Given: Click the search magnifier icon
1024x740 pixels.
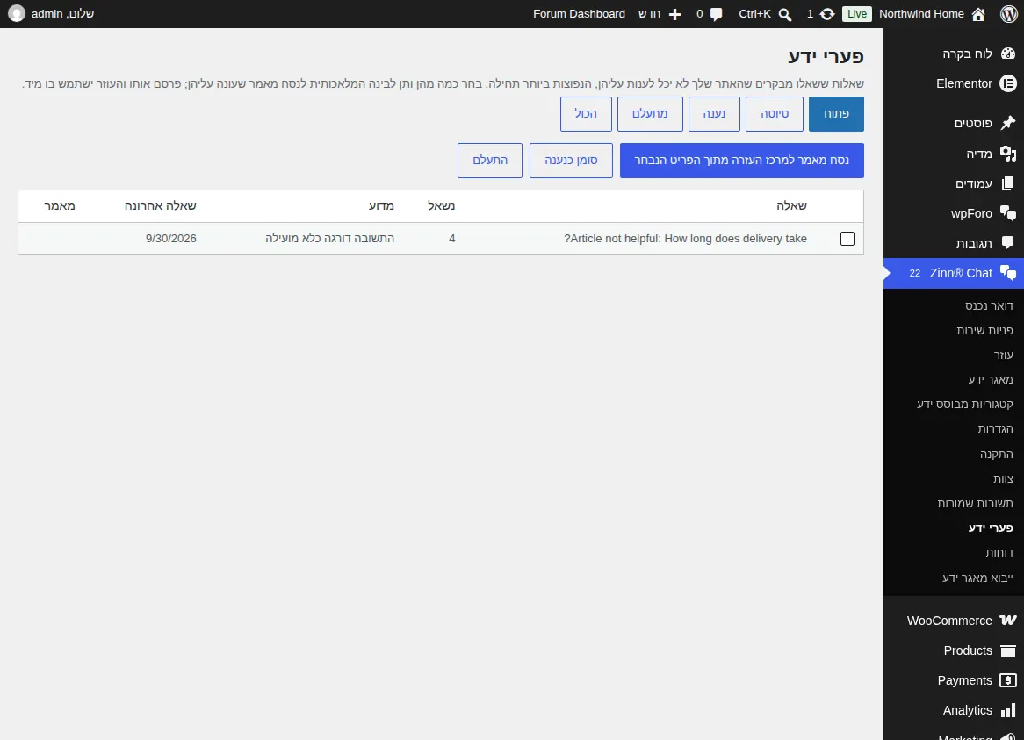Looking at the screenshot, I should pos(785,14).
